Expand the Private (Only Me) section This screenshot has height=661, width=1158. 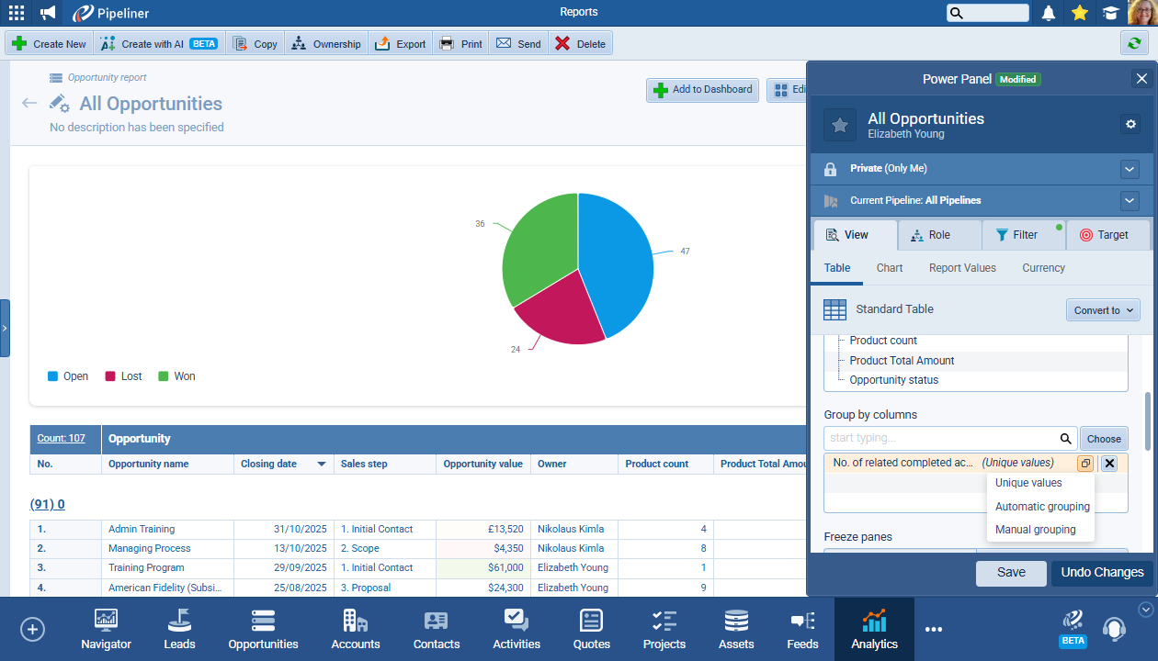click(x=1130, y=169)
